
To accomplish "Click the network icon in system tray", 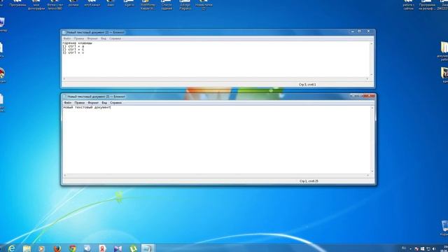I will [428, 249].
